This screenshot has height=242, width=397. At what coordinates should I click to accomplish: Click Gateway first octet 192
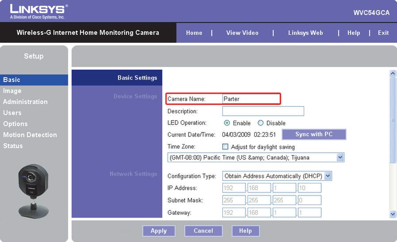pos(234,212)
